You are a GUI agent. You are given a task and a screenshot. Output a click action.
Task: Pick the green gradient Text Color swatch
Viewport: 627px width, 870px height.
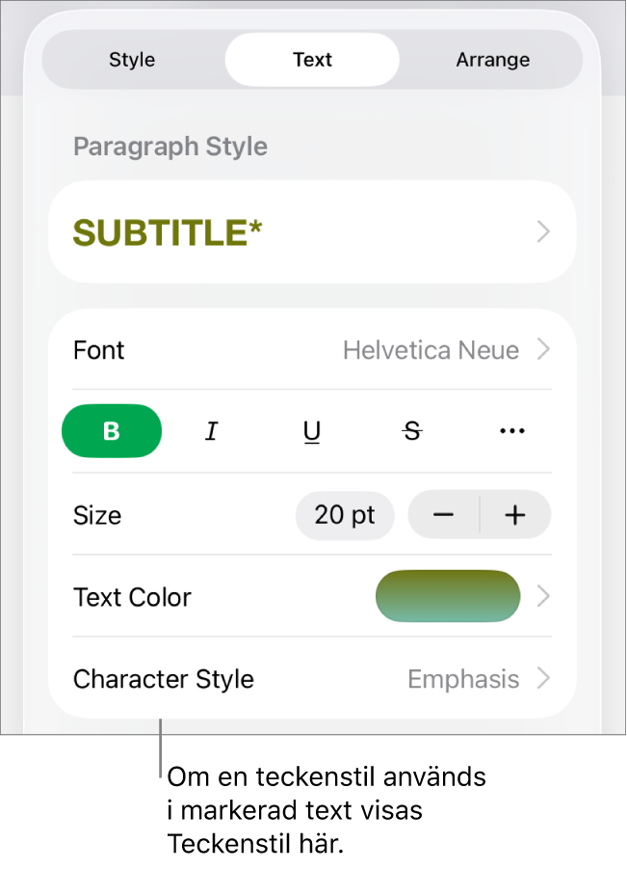447,596
